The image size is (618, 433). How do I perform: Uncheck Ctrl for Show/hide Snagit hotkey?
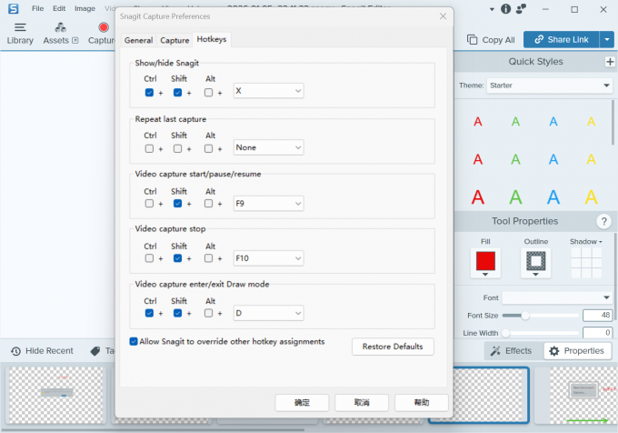pos(149,92)
